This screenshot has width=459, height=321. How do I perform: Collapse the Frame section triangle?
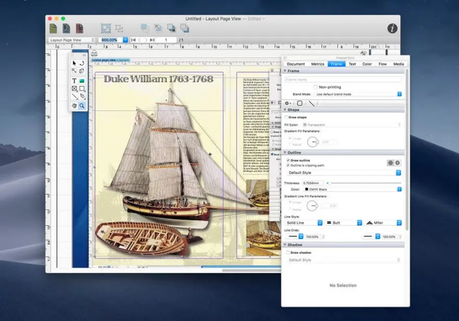(285, 71)
